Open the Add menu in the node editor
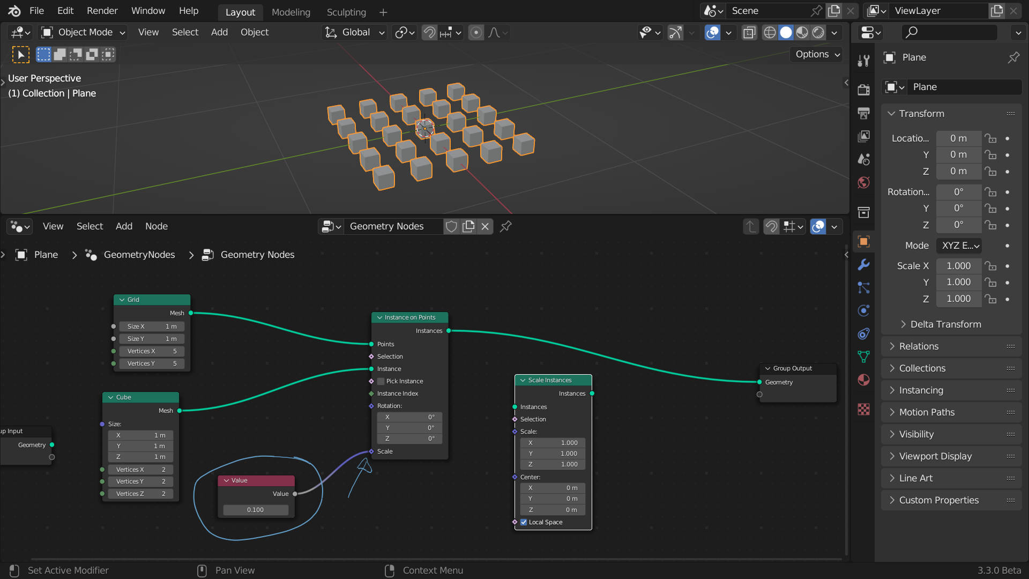The width and height of the screenshot is (1029, 579). click(124, 226)
